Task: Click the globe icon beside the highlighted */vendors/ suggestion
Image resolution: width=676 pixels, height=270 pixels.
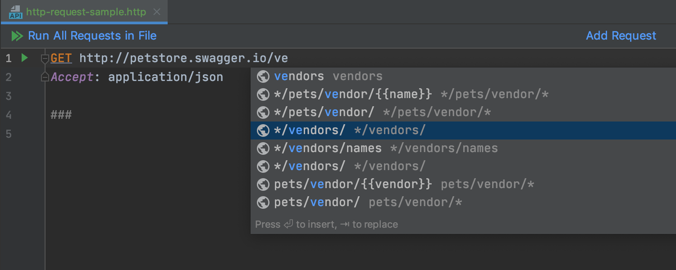Action: click(263, 130)
